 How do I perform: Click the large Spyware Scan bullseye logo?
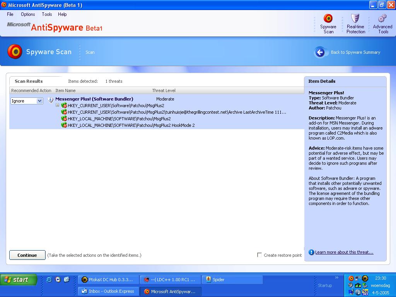[15, 52]
